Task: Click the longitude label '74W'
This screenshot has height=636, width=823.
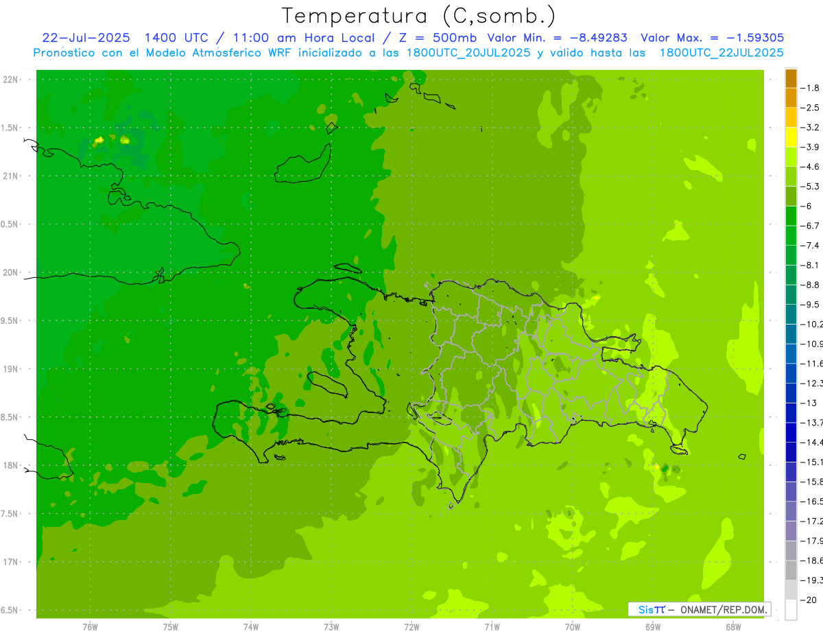Action: coord(250,626)
